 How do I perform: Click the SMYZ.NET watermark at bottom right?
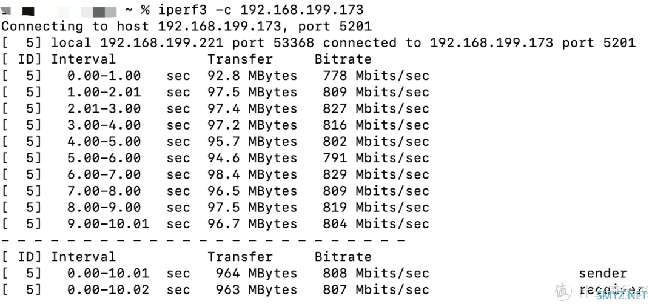tap(621, 295)
